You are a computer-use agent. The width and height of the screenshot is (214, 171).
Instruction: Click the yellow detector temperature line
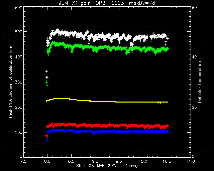107,101
